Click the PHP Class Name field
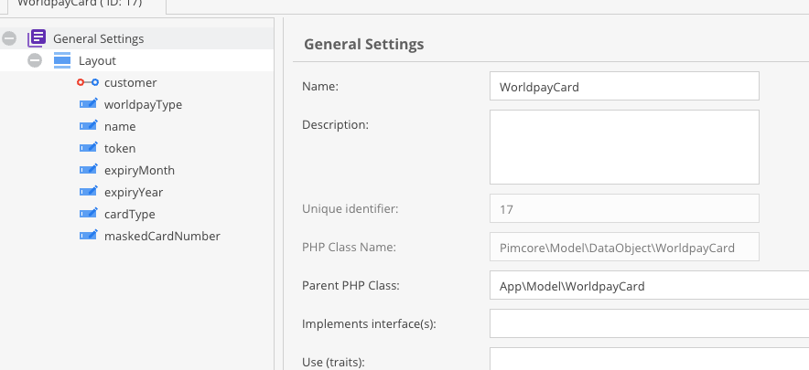The height and width of the screenshot is (370, 809). [624, 247]
